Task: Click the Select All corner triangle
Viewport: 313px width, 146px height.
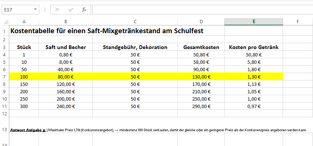Action: (6, 22)
